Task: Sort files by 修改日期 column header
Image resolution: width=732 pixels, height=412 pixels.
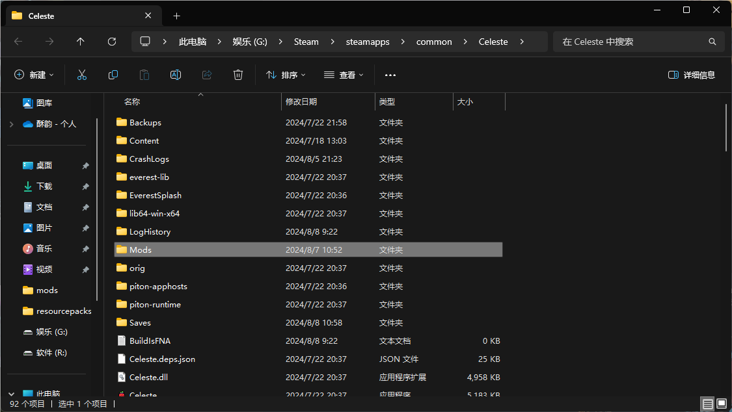Action: [301, 102]
